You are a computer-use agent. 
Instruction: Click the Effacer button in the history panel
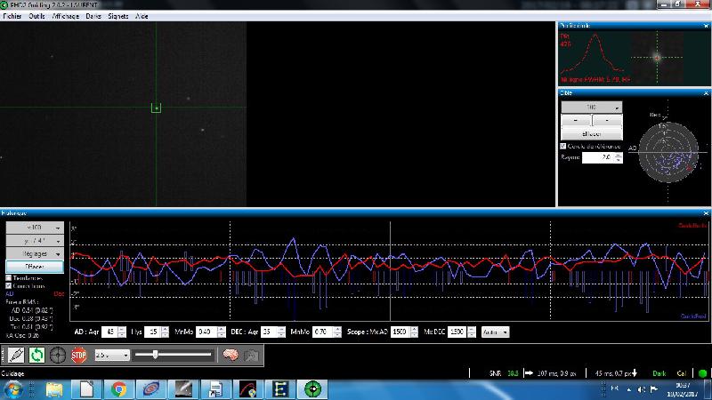click(35, 267)
